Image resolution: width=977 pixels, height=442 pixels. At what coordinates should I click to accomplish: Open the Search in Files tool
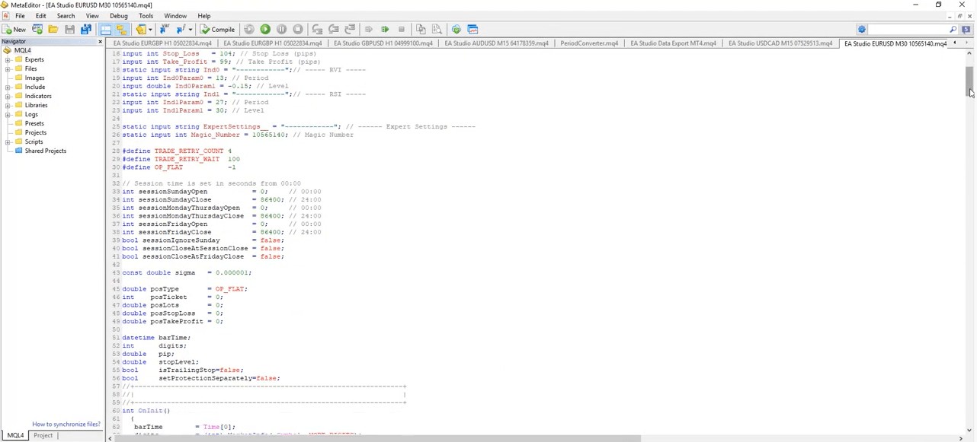tap(436, 29)
